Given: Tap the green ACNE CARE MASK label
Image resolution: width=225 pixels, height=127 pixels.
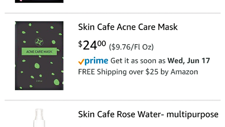Looking at the screenshot, I should (39, 51).
